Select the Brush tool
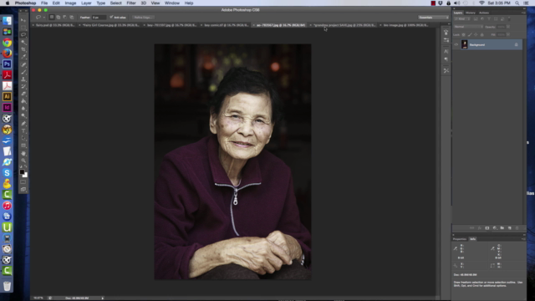 coord(23,72)
